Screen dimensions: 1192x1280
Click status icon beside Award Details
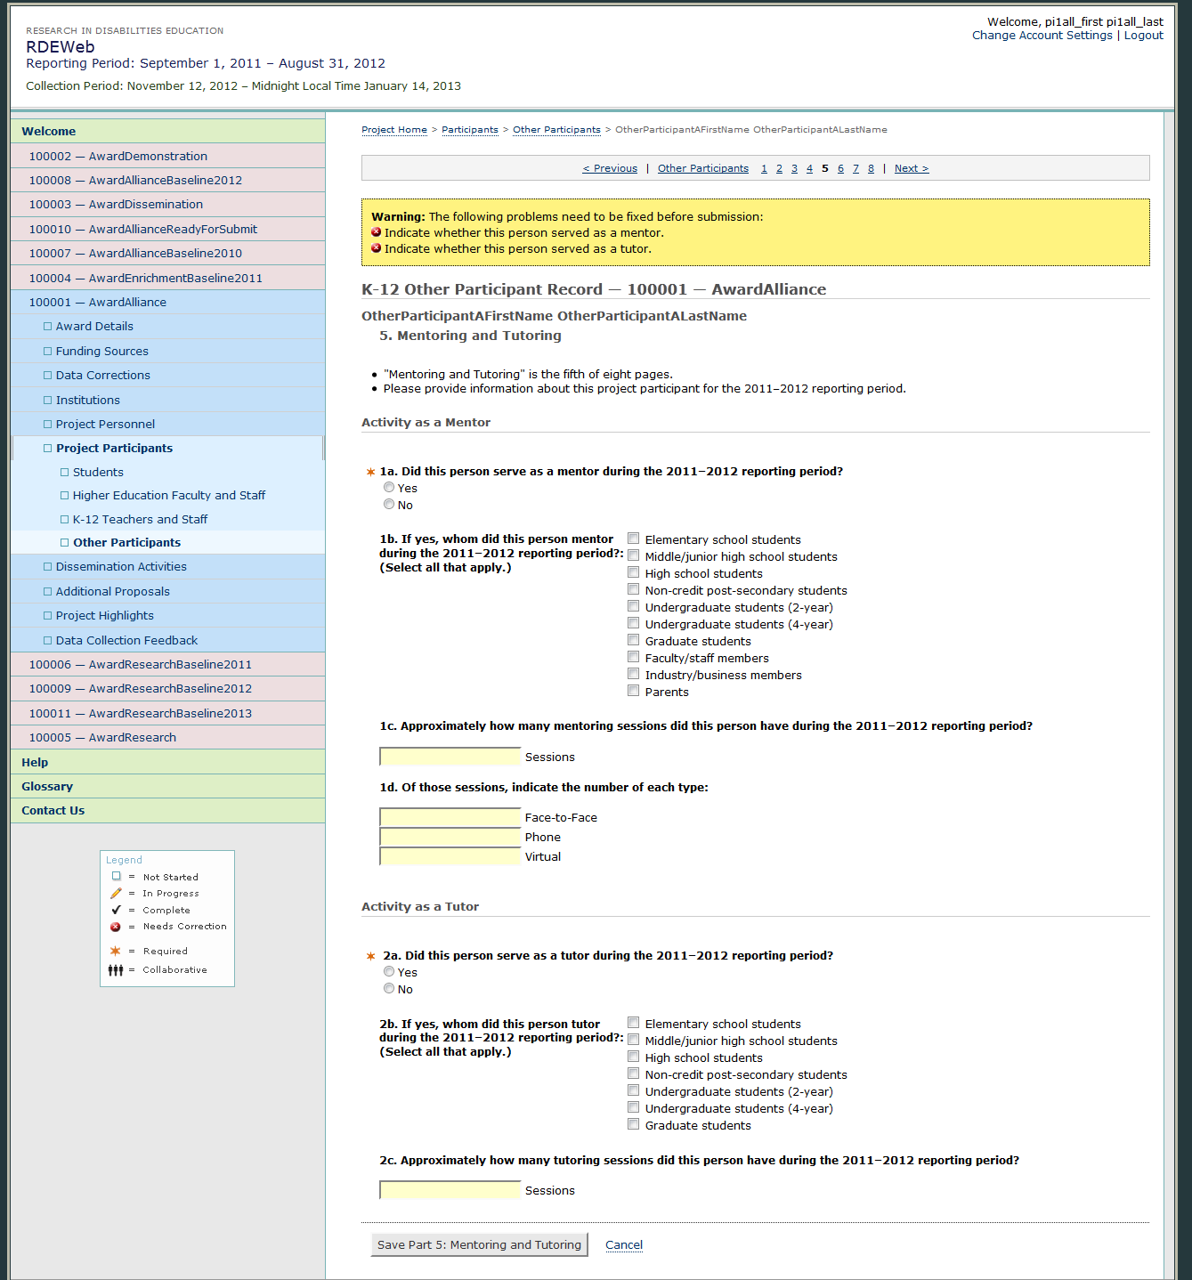click(48, 327)
